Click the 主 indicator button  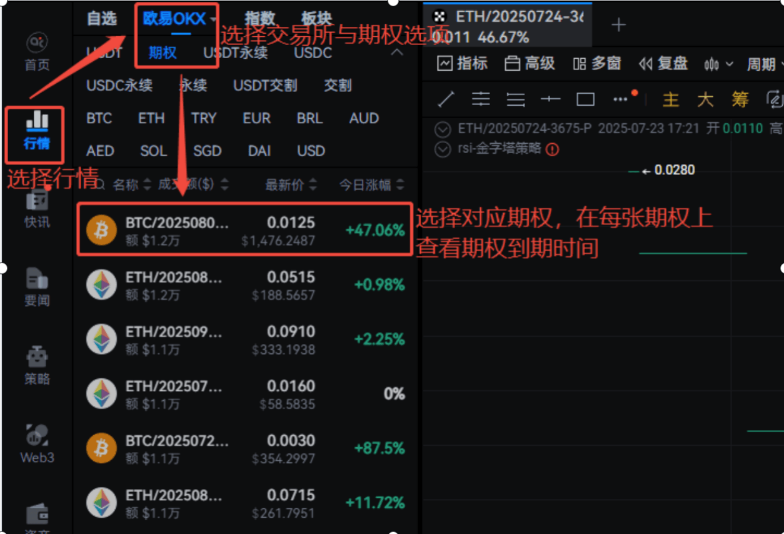coord(670,99)
